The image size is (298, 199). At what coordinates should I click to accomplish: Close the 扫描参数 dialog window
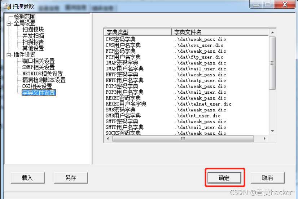285,4
